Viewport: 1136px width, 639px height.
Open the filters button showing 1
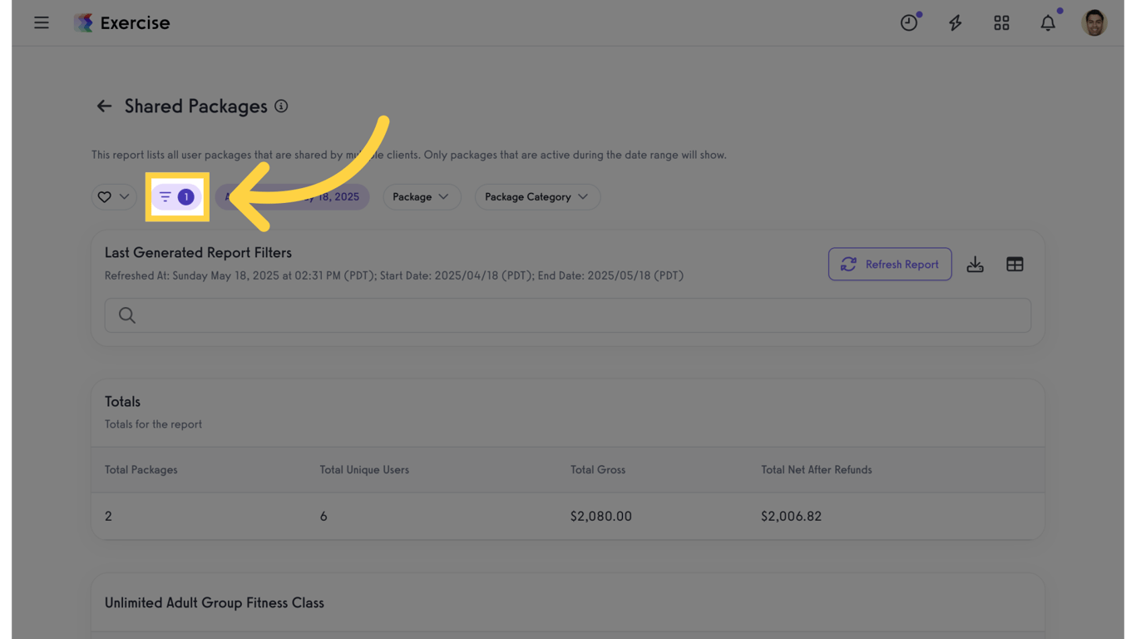click(x=176, y=197)
